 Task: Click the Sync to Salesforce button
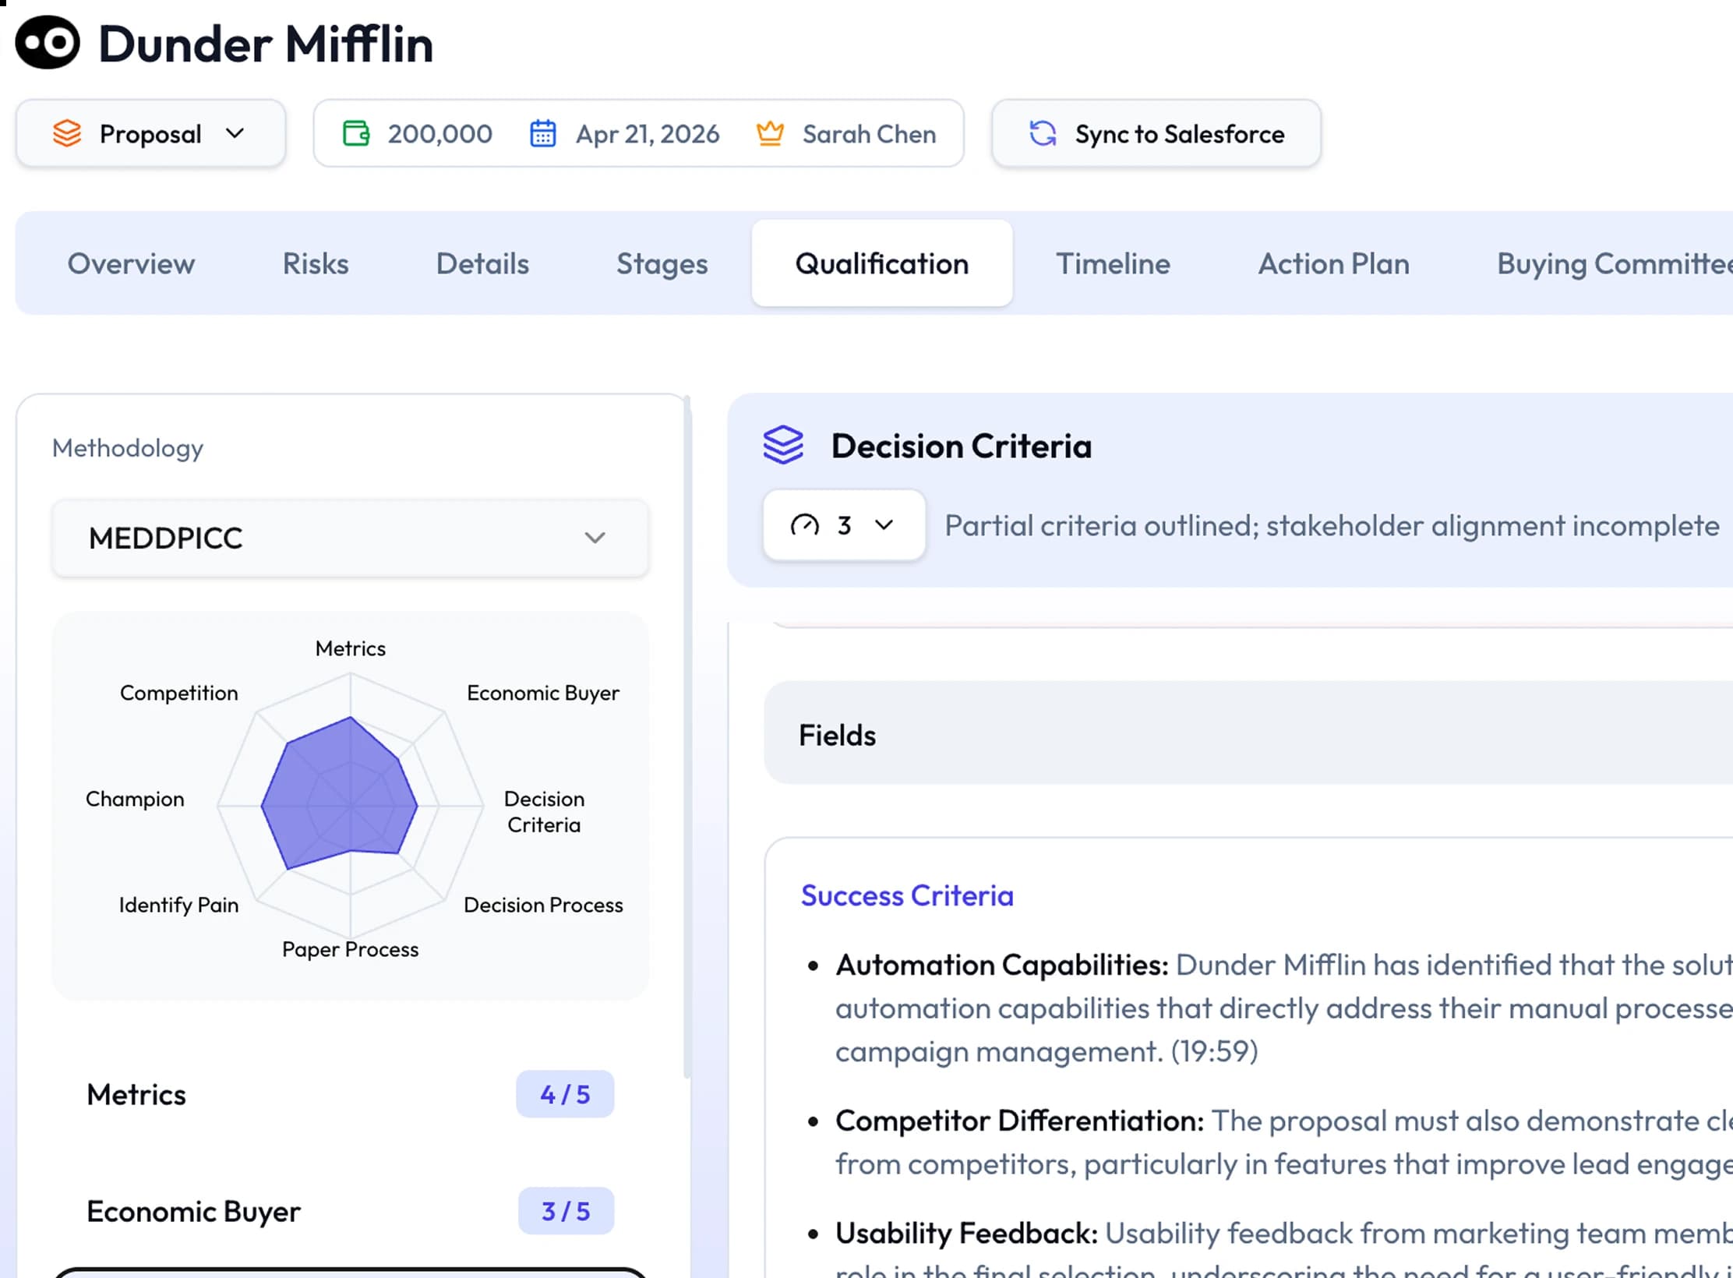pos(1156,133)
